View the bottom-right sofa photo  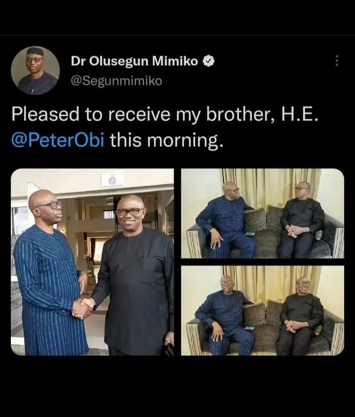tap(262, 310)
